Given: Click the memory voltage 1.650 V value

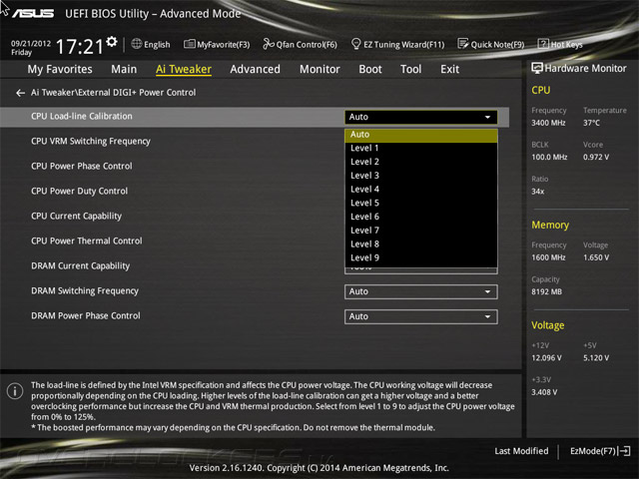Looking at the screenshot, I should [596, 257].
